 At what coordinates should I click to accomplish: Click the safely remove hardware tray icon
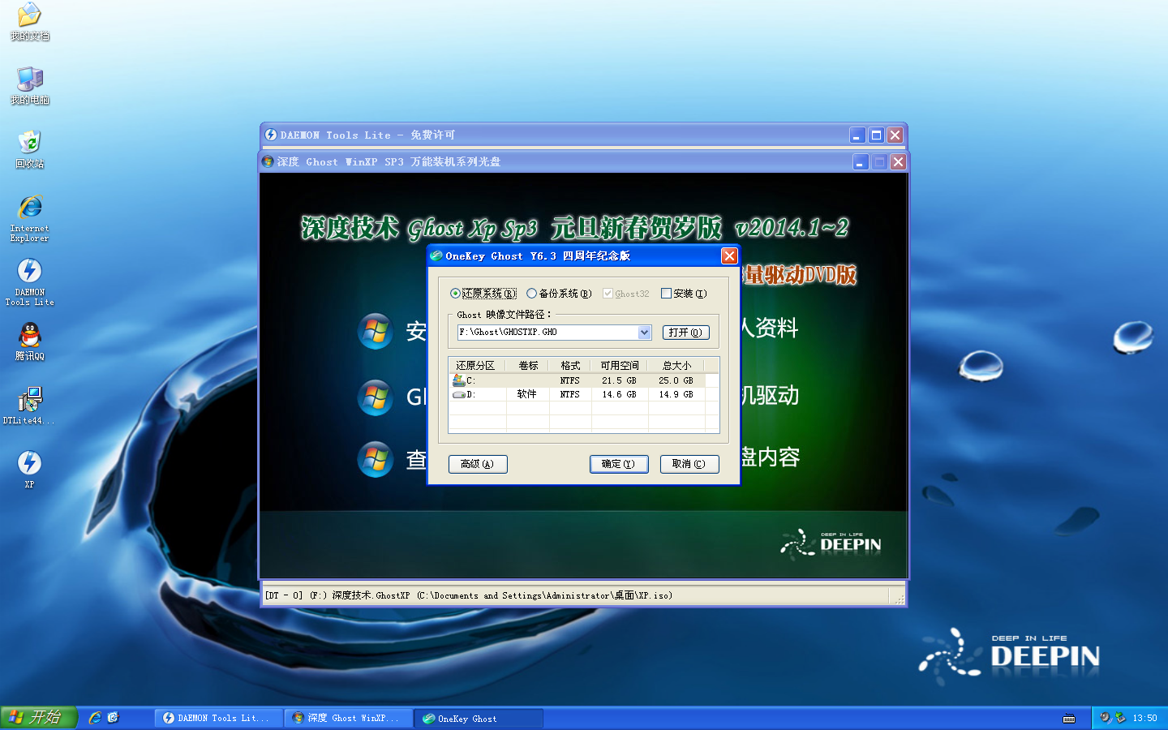tap(1120, 718)
